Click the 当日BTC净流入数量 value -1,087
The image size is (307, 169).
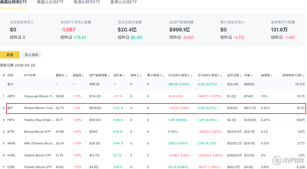click(x=68, y=30)
